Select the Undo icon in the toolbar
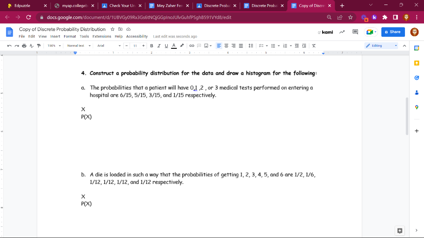424x238 pixels. click(9, 45)
